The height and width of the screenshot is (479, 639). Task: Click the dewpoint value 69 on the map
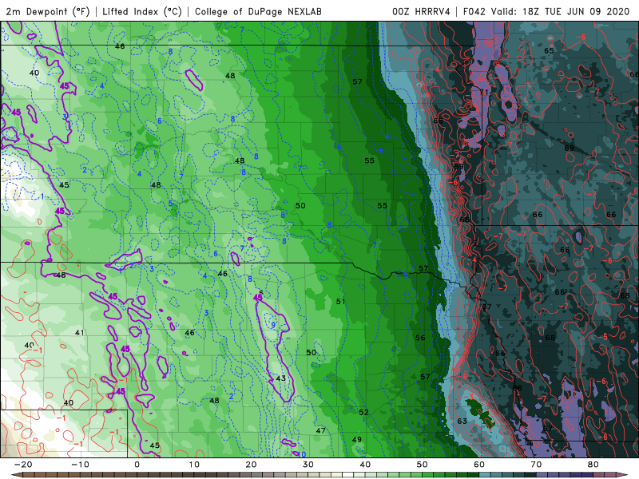pos(569,148)
